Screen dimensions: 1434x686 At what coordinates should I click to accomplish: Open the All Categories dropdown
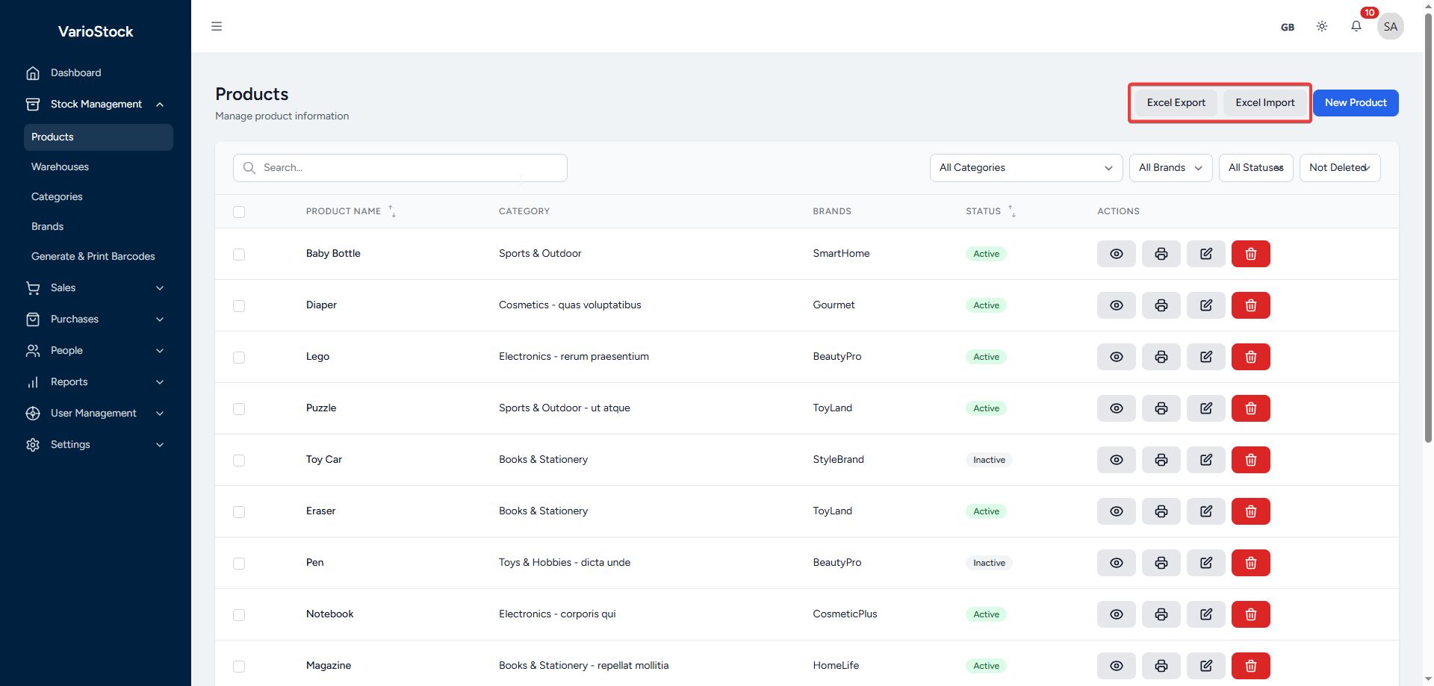1025,168
